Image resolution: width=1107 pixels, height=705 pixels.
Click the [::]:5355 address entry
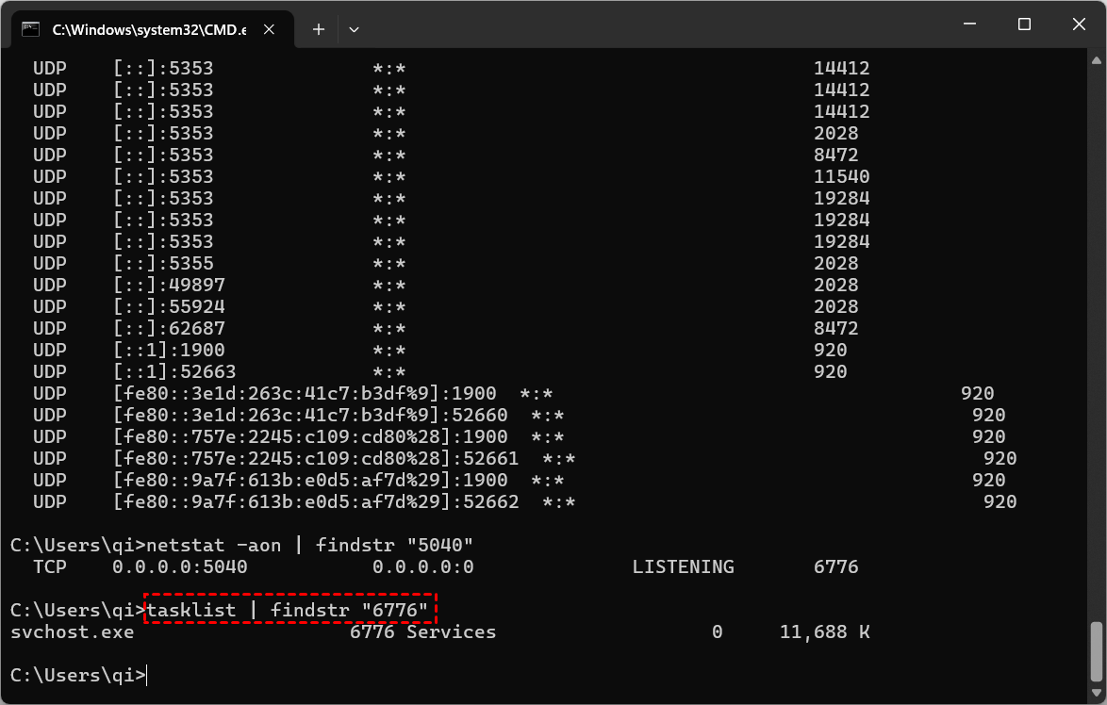(x=163, y=263)
